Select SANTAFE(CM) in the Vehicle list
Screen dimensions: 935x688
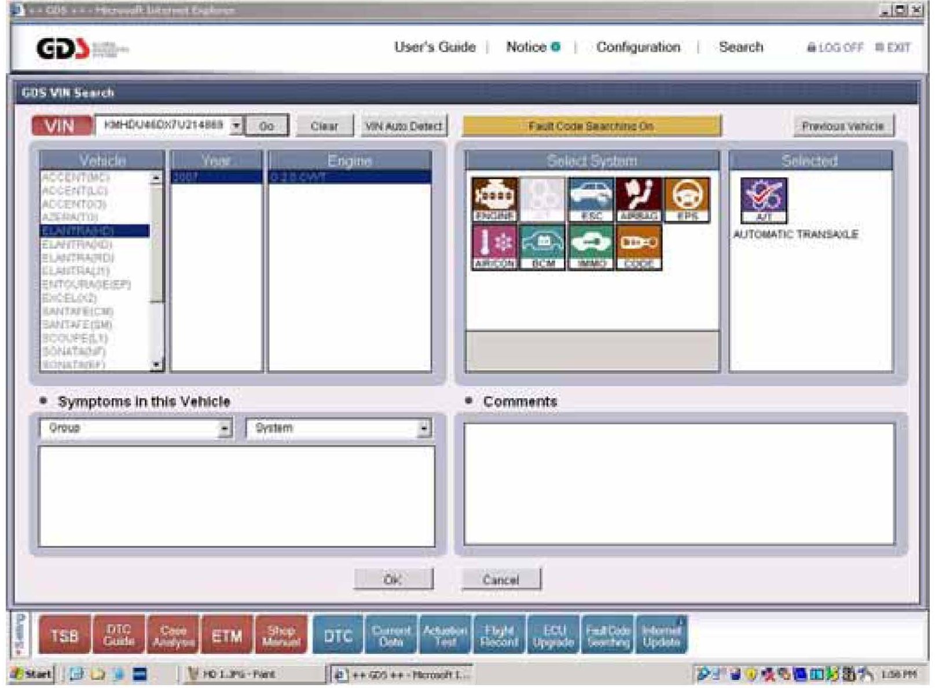click(78, 312)
